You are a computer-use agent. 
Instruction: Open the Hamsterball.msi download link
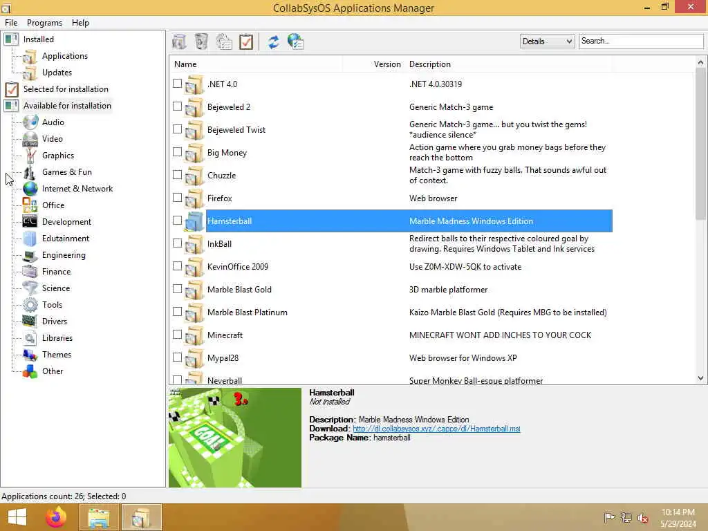click(x=436, y=429)
